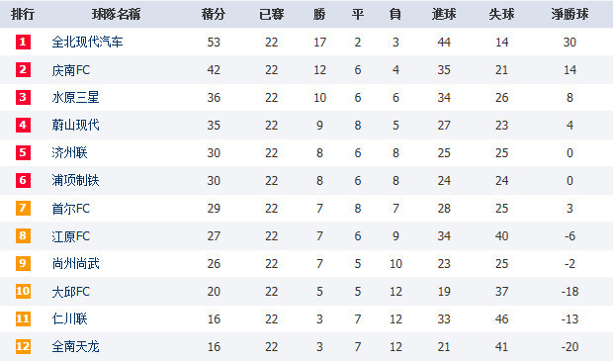Viewport: 613px width, 361px height.
Task: Open team link 全南天龙
Action: (x=75, y=347)
